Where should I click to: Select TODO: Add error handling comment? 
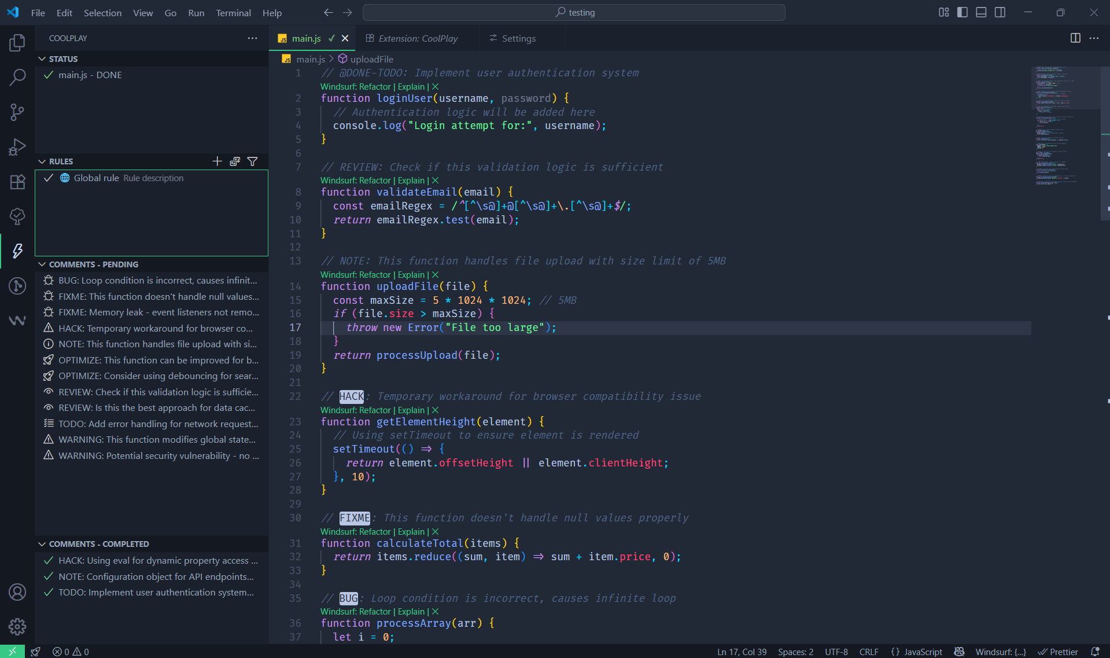[152, 424]
